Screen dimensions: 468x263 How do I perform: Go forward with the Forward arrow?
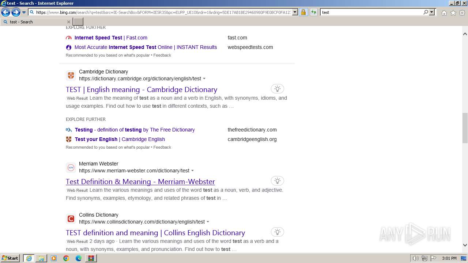click(16, 12)
